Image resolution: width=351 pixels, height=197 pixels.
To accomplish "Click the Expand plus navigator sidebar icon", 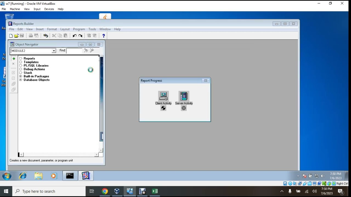I will click(13, 73).
